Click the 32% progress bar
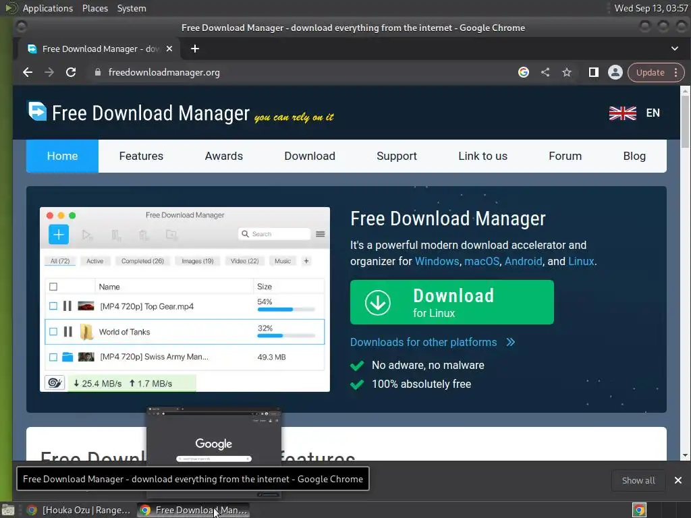 click(x=286, y=336)
